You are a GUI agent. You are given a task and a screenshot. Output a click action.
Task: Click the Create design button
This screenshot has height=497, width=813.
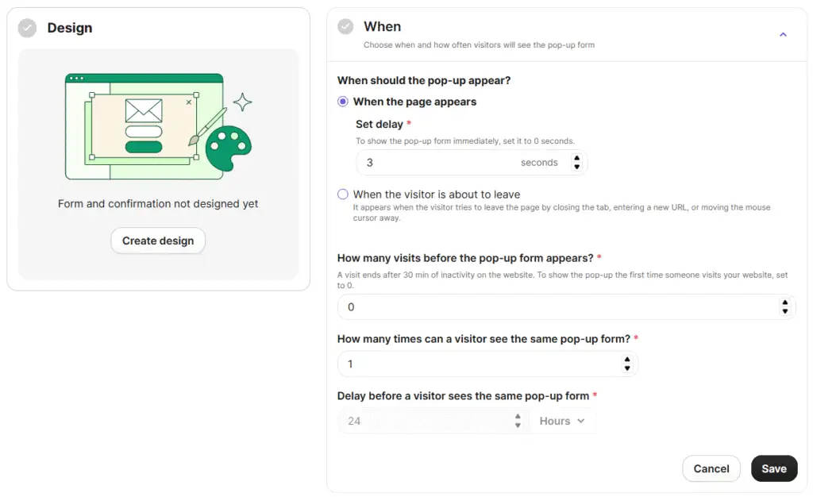[x=158, y=242]
